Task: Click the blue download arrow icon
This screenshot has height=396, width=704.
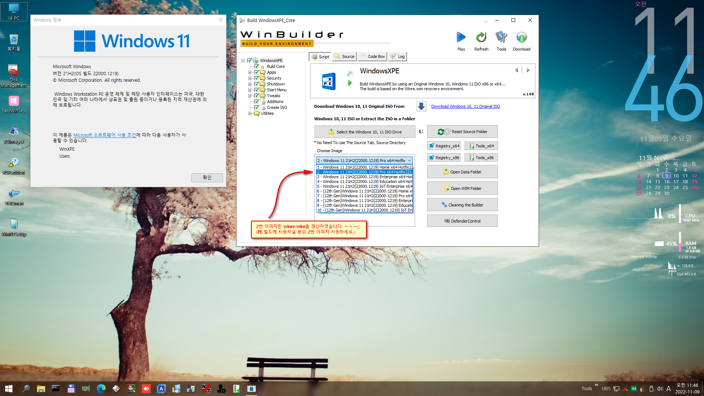Action: pyautogui.click(x=421, y=106)
